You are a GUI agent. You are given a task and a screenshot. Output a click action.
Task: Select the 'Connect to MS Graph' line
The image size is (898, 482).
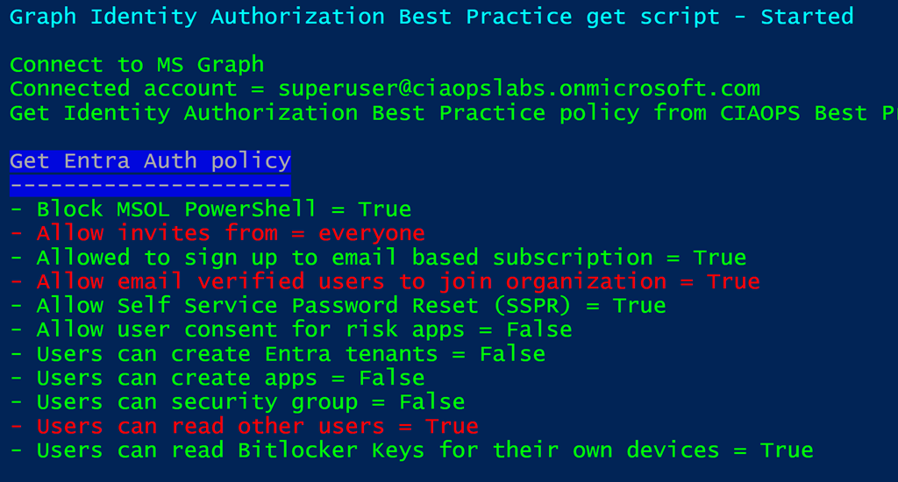[x=137, y=65]
